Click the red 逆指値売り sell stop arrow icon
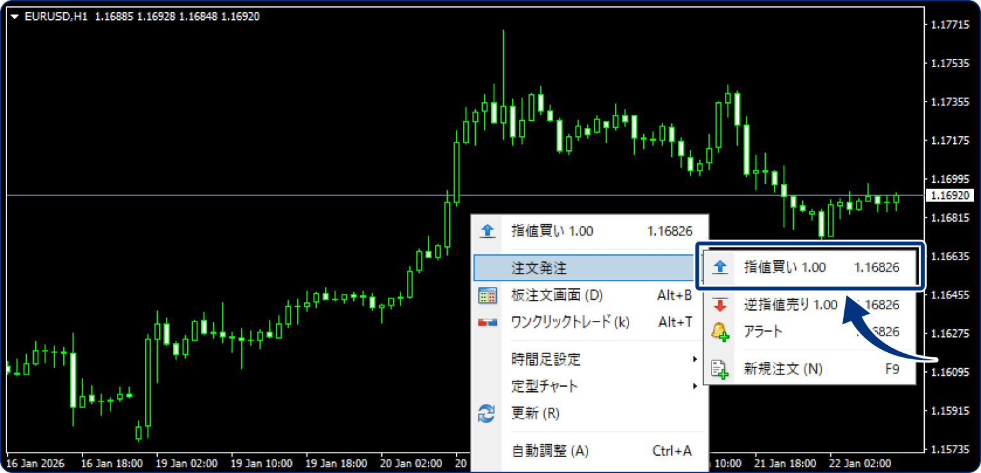This screenshot has height=473, width=981. pos(720,305)
